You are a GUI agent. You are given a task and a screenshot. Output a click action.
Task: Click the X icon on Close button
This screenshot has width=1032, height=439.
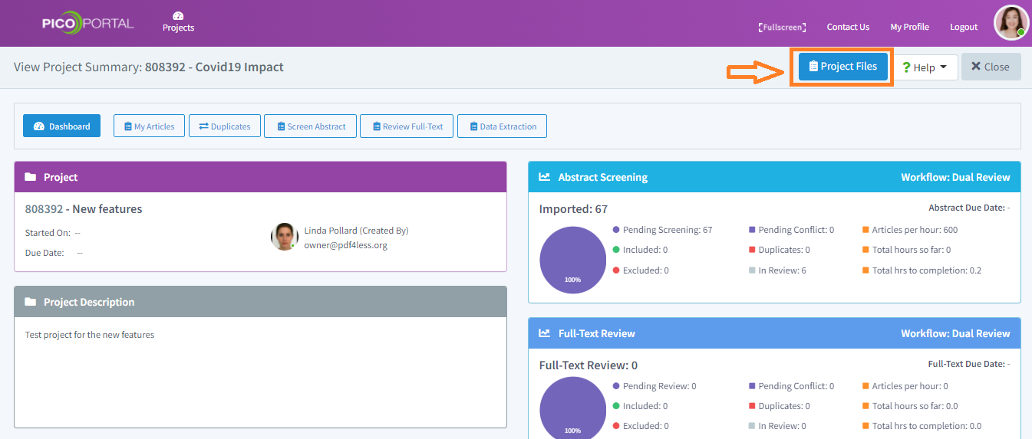pos(976,67)
